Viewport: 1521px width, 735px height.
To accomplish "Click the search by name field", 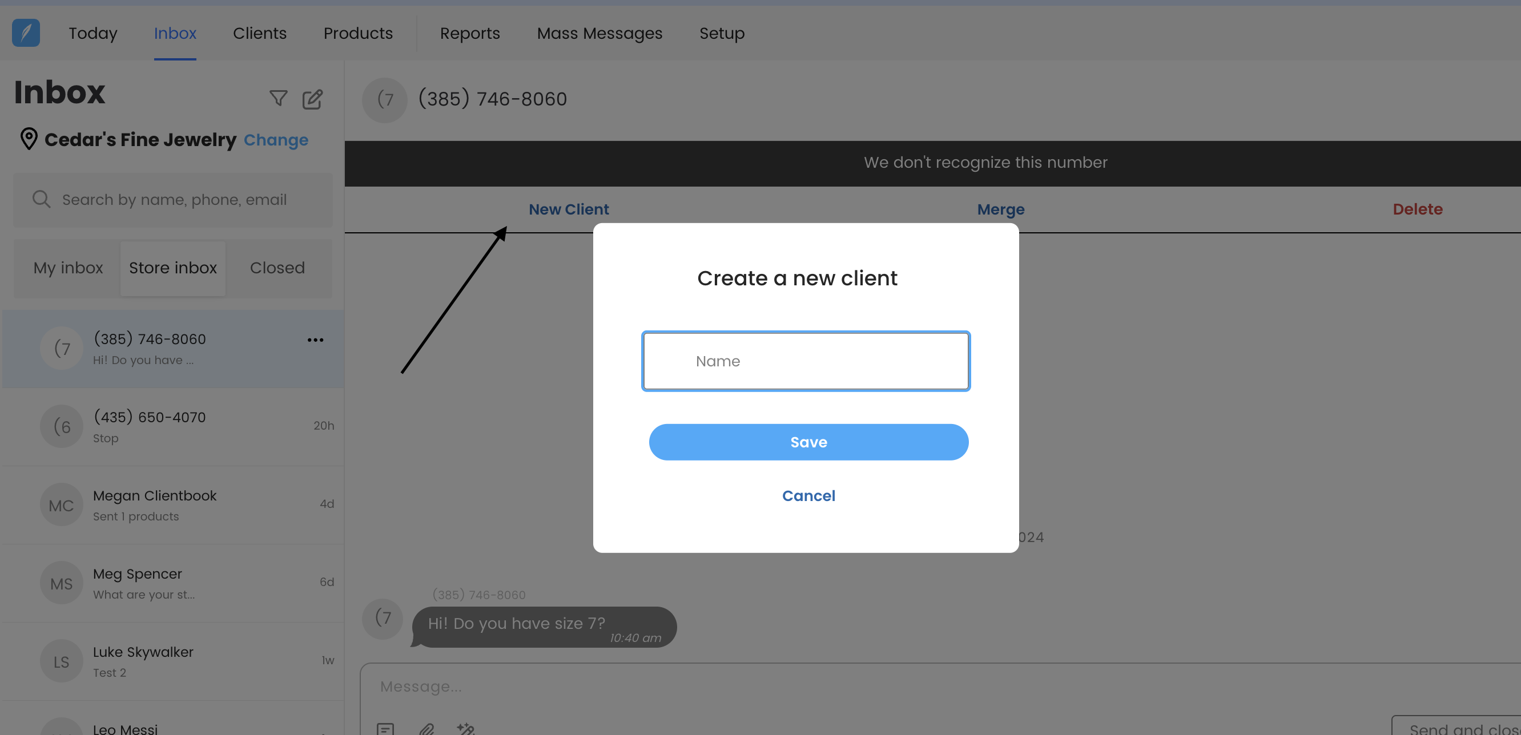I will 174,200.
